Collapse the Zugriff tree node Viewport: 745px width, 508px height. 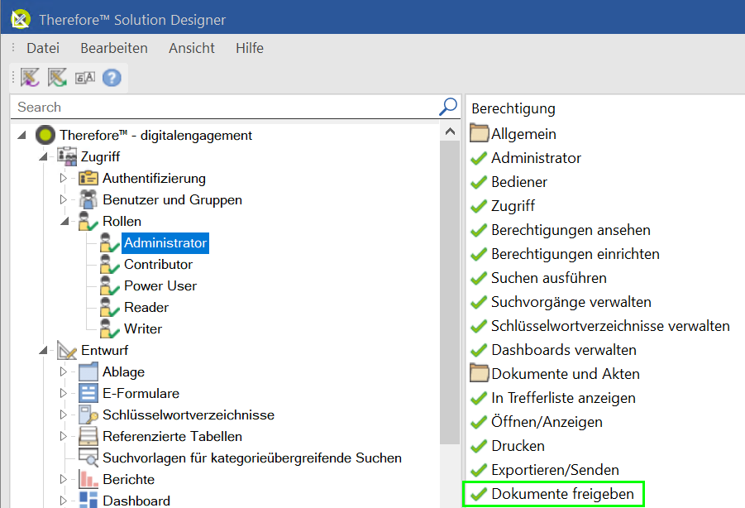tap(43, 156)
